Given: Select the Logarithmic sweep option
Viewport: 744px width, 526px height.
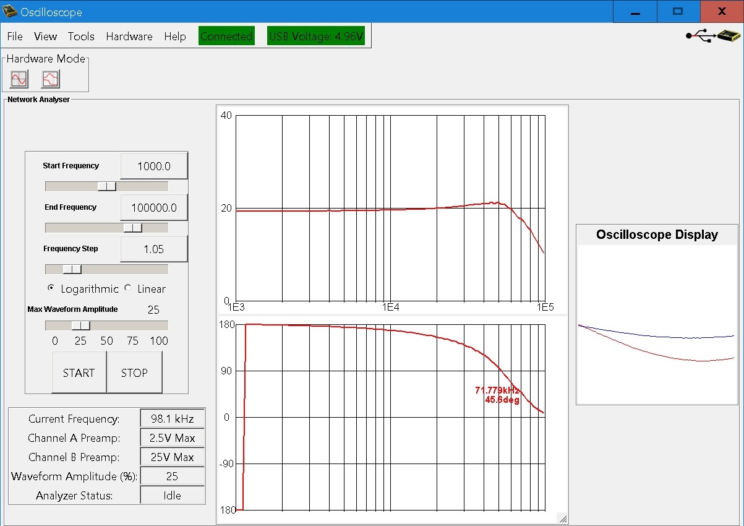Looking at the screenshot, I should point(51,288).
